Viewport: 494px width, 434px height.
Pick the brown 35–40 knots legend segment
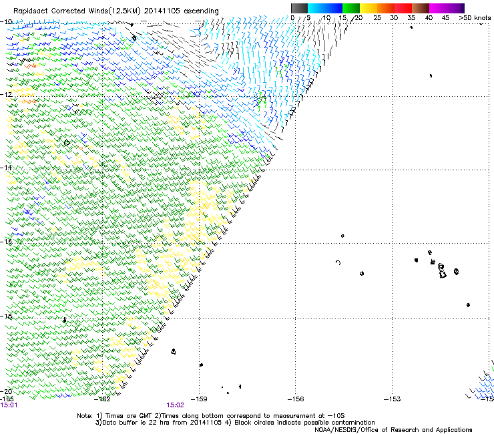pos(421,8)
